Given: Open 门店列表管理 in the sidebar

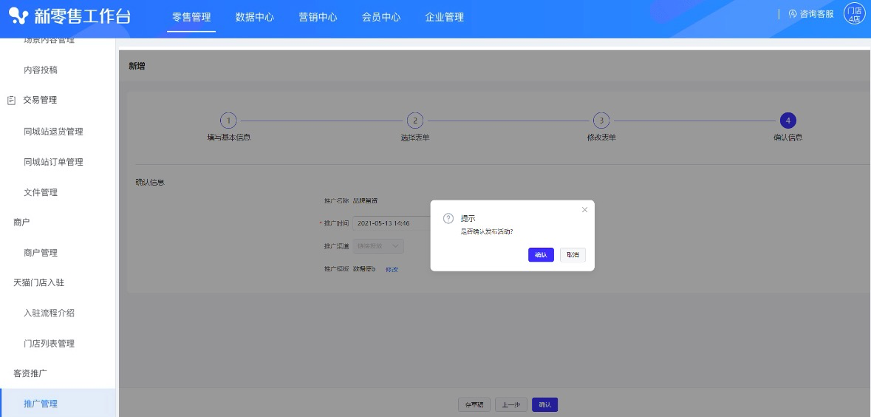Looking at the screenshot, I should tap(49, 344).
